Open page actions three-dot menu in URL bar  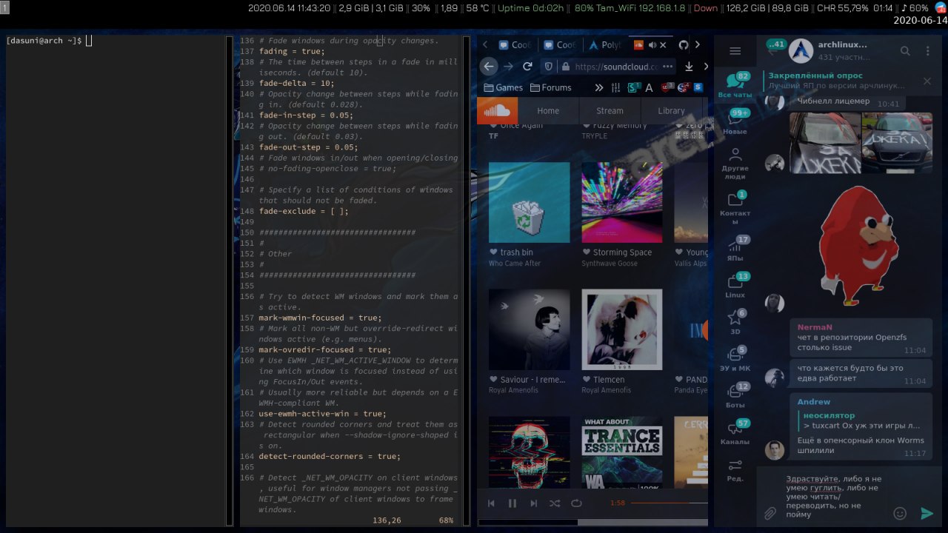tap(668, 67)
